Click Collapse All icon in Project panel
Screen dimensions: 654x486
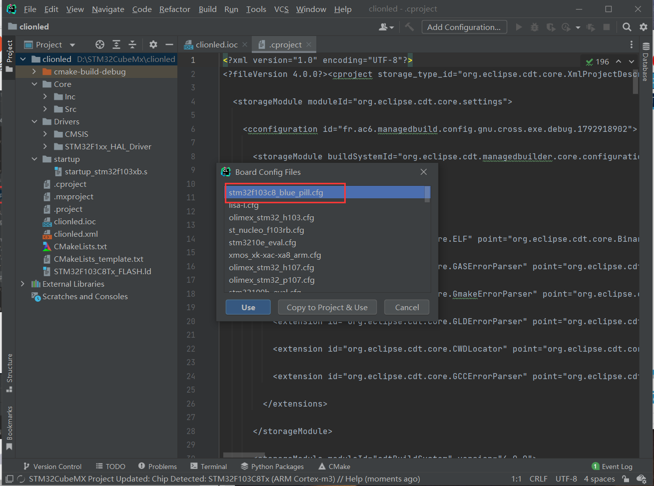point(132,44)
